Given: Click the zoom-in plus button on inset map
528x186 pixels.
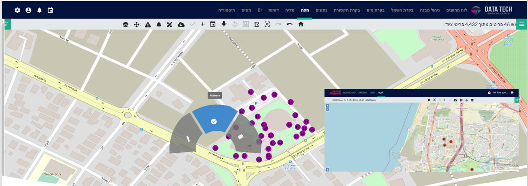Looking at the screenshot, I should [327, 106].
